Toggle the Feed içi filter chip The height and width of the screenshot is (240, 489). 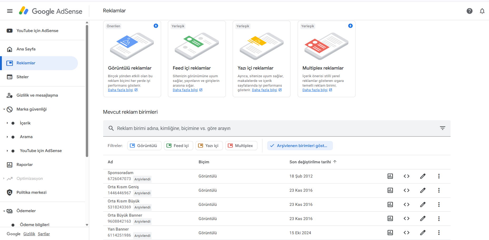(x=178, y=146)
